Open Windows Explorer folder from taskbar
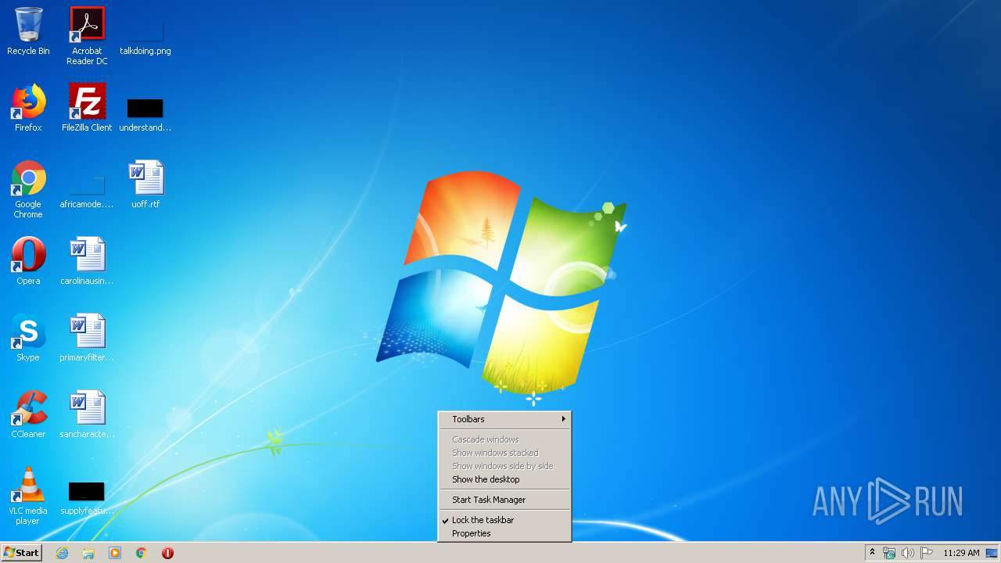 coord(88,553)
